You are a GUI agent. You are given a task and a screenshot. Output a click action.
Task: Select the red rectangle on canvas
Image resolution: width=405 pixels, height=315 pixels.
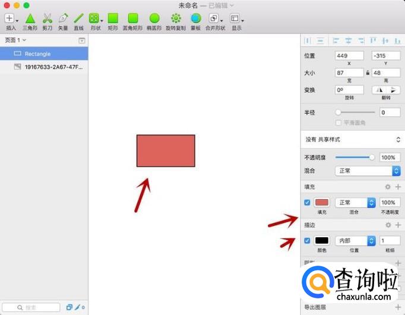coord(166,150)
